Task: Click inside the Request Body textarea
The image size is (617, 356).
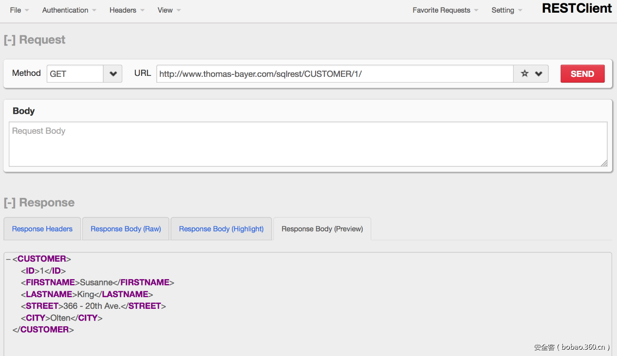Action: (x=308, y=144)
